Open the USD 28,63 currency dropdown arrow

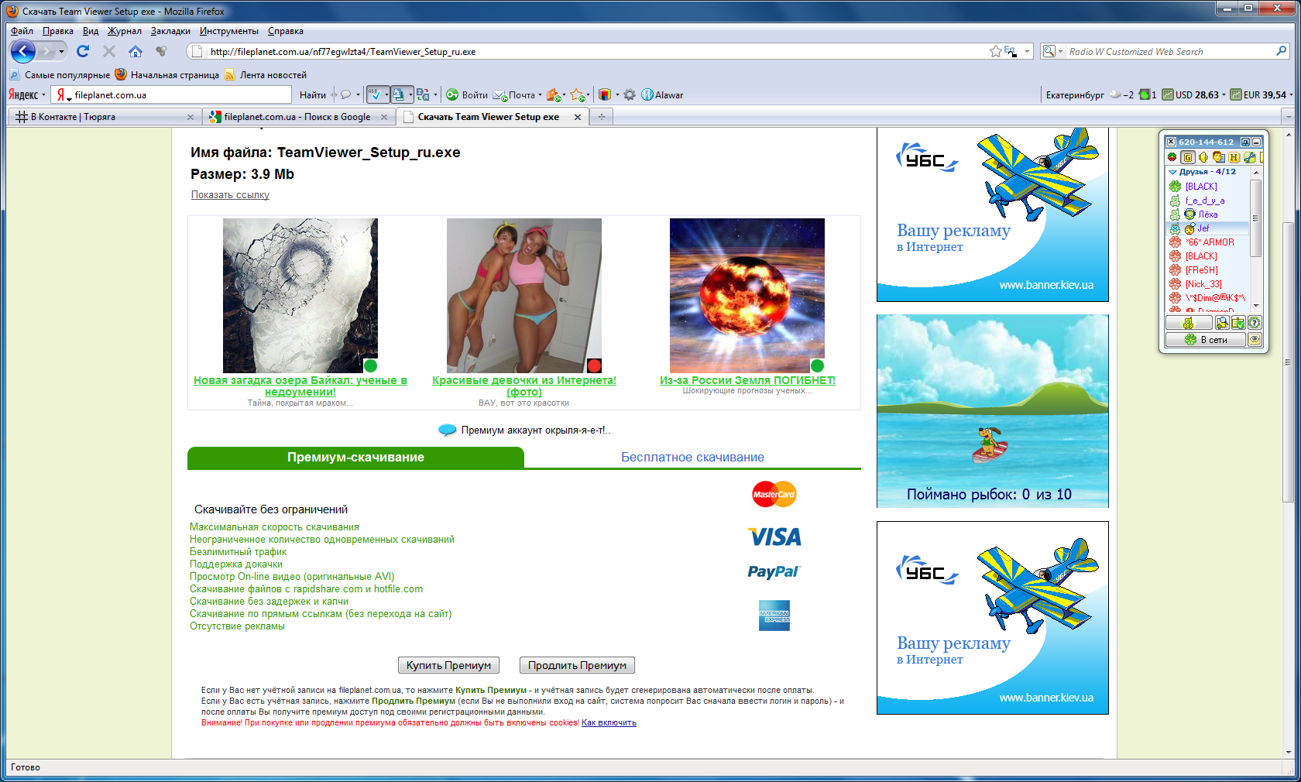(1224, 95)
